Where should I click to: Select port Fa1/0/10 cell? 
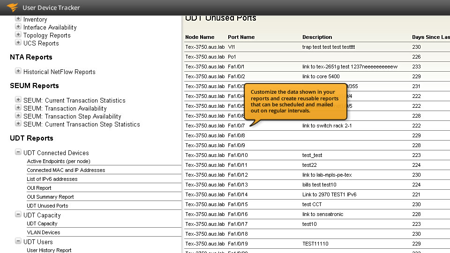[238, 155]
